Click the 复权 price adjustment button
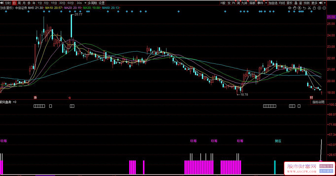The image size is (336, 176). [289, 3]
